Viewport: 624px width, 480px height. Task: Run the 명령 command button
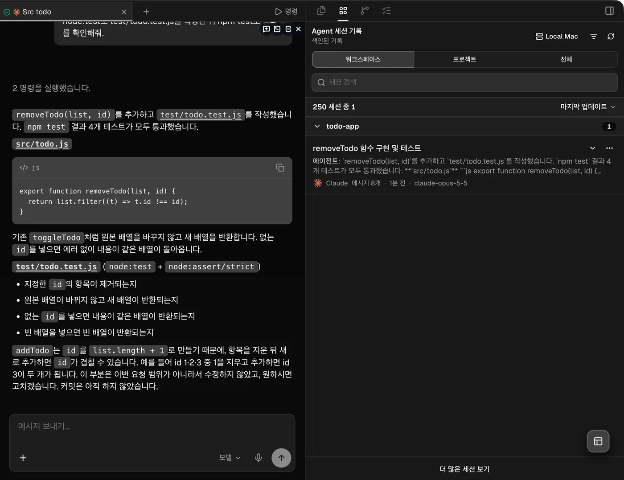[x=286, y=12]
